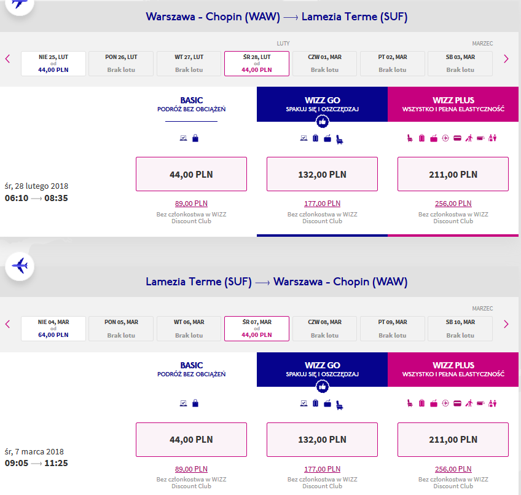Click priority boarding walking icon in return WIZZ PLUS
The height and width of the screenshot is (495, 521).
(469, 403)
